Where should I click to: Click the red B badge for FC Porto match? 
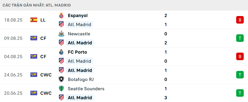click(240, 56)
